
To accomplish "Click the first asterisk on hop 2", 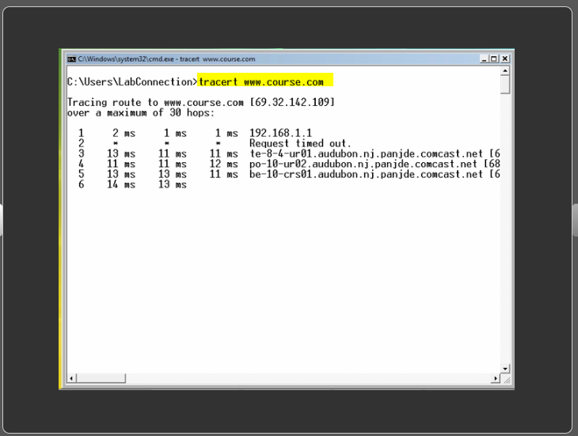I will click(116, 143).
